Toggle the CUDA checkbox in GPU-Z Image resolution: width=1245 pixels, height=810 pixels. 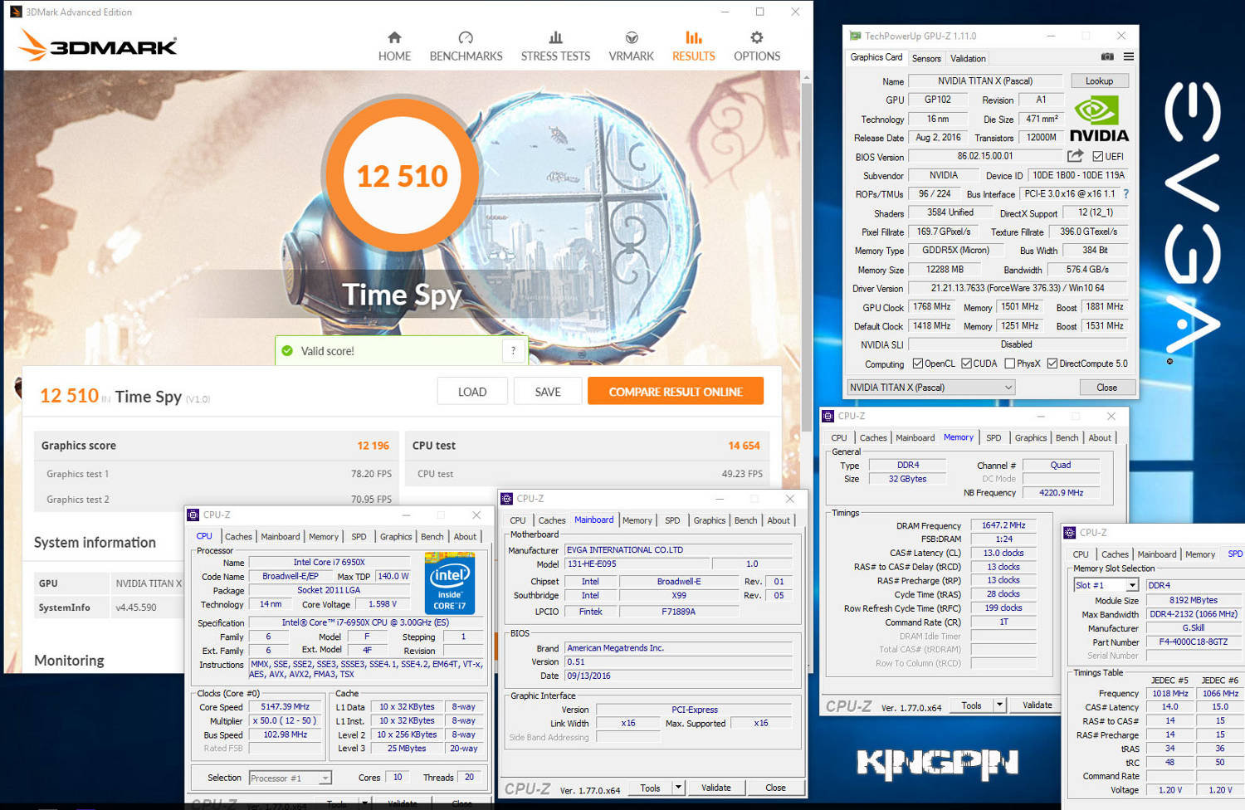[x=966, y=364]
